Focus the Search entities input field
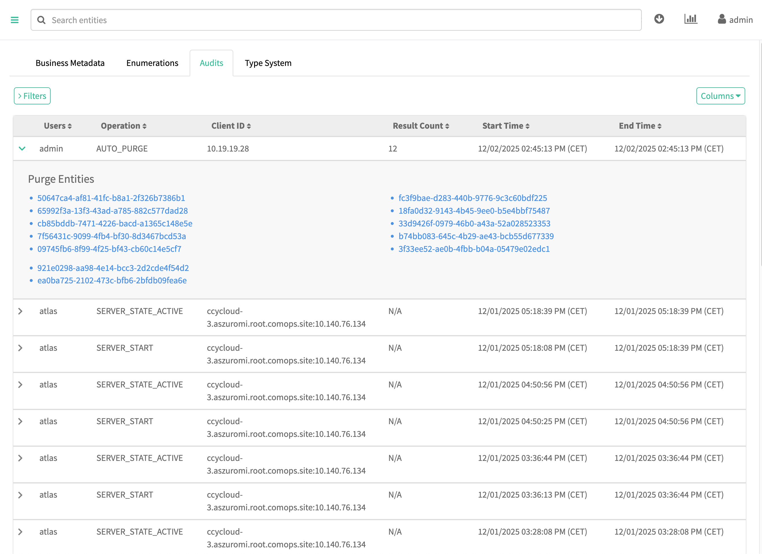This screenshot has height=554, width=762. tap(336, 20)
